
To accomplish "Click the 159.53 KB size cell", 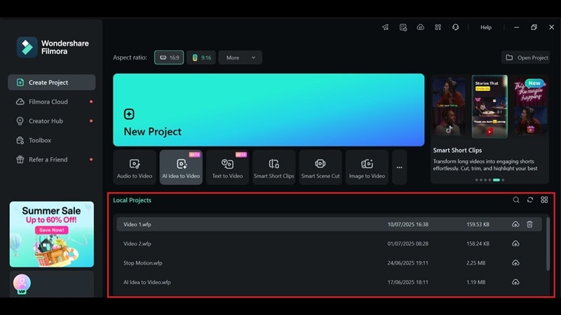I will tap(478, 224).
